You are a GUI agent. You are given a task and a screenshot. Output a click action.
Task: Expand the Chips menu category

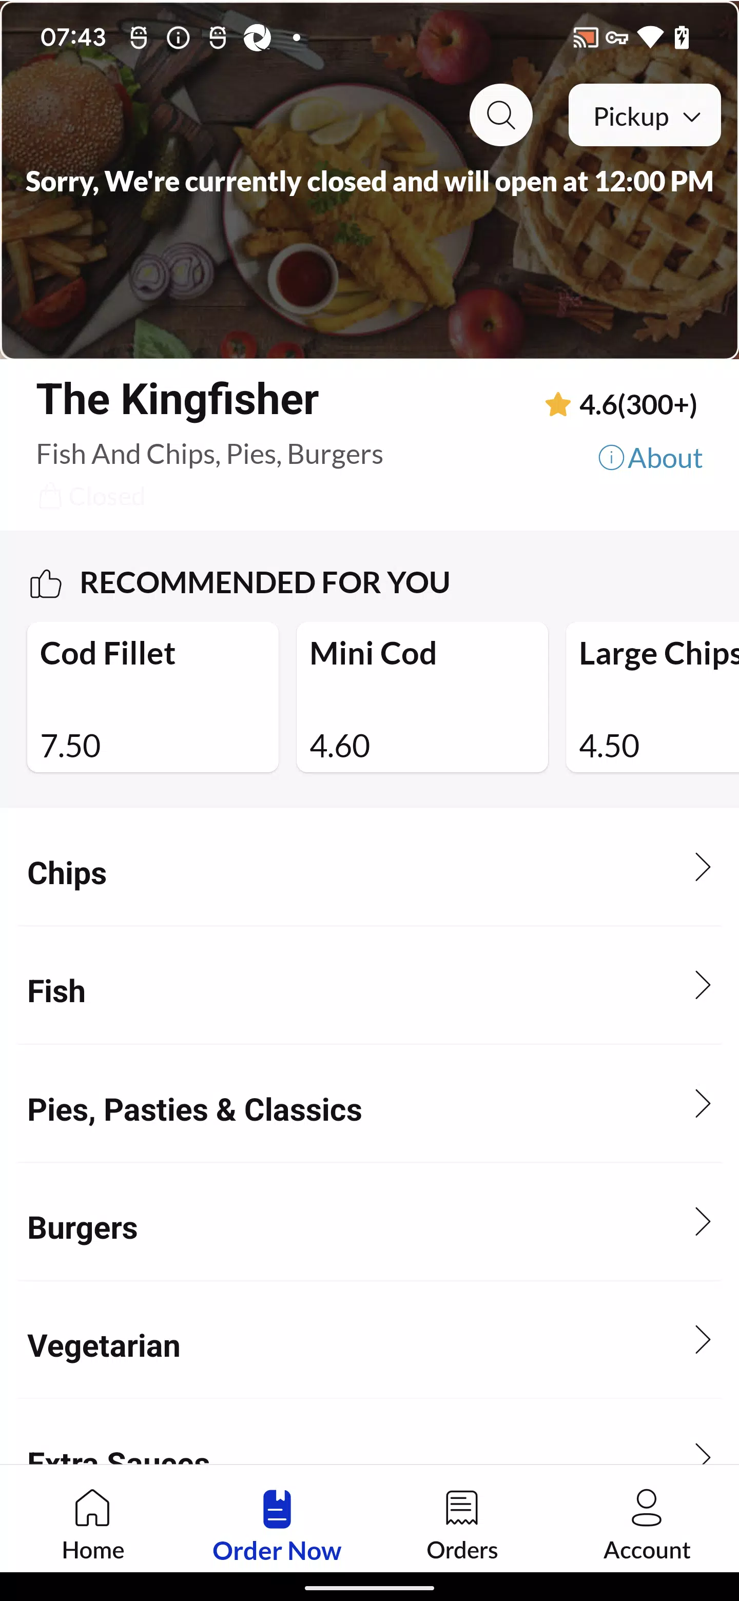coord(369,872)
